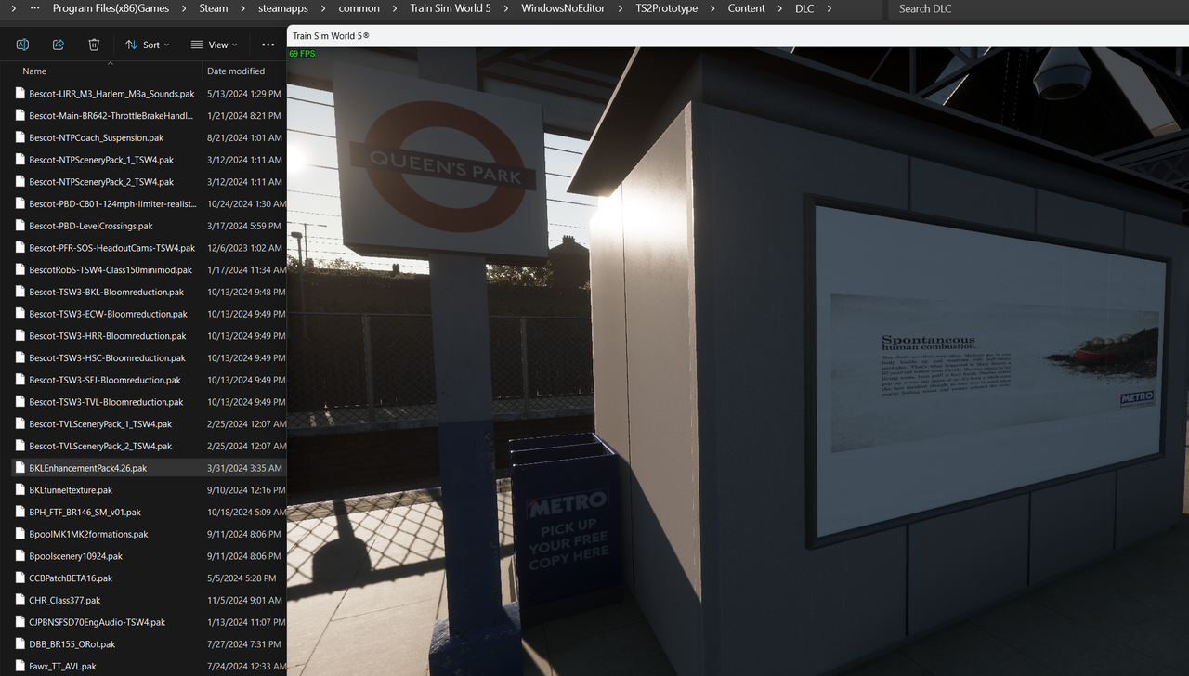Select the file icon of Bescot-LIRR_M3_Harlem_M3a_Sounds.pak
Viewport: 1189px width, 676px height.
20,94
